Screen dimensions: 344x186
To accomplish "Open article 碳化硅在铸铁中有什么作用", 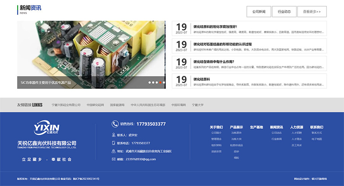I will [213, 61].
